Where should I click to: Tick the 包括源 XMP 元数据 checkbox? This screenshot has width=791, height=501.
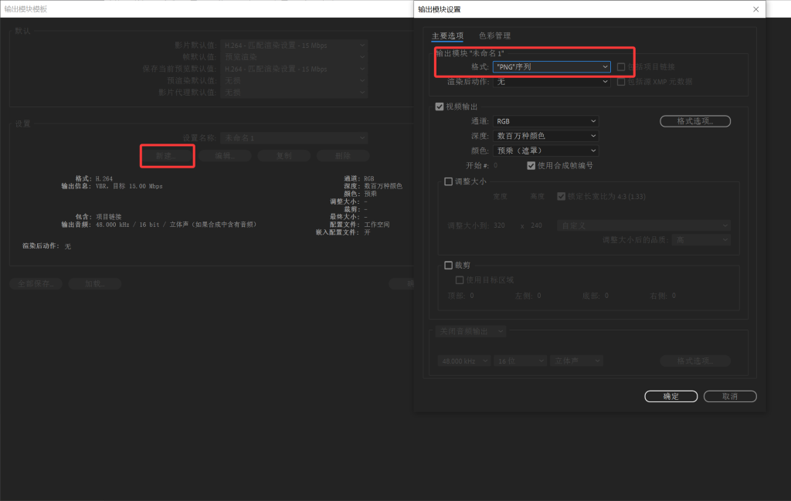(621, 82)
